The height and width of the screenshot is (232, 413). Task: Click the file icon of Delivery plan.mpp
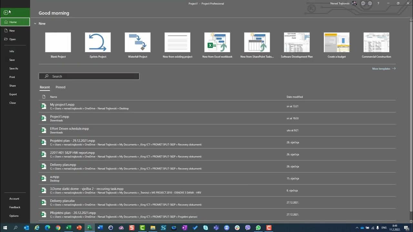point(44,166)
